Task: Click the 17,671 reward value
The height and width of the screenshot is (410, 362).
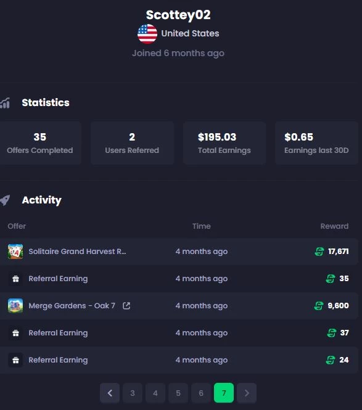Action: tap(339, 252)
